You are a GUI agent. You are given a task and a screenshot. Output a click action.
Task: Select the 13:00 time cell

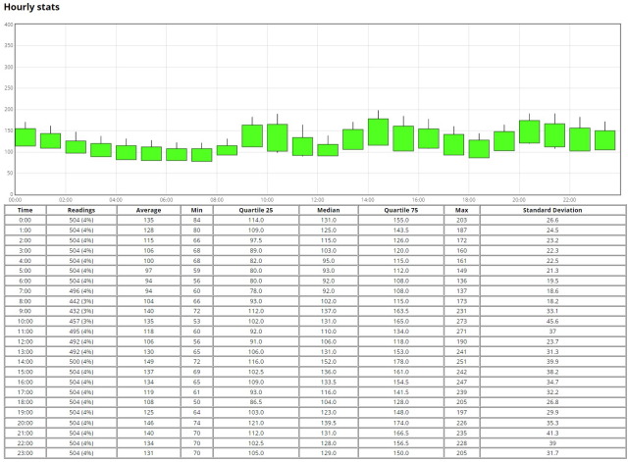(x=25, y=351)
